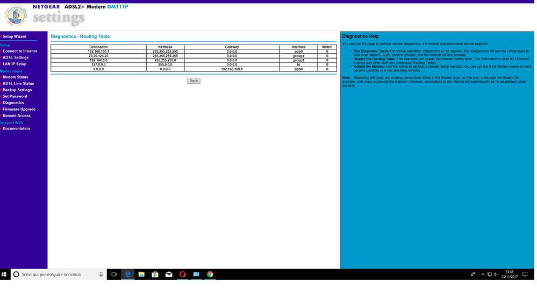This screenshot has width=537, height=302.
Task: Open Connect to Internet page
Action: point(20,51)
